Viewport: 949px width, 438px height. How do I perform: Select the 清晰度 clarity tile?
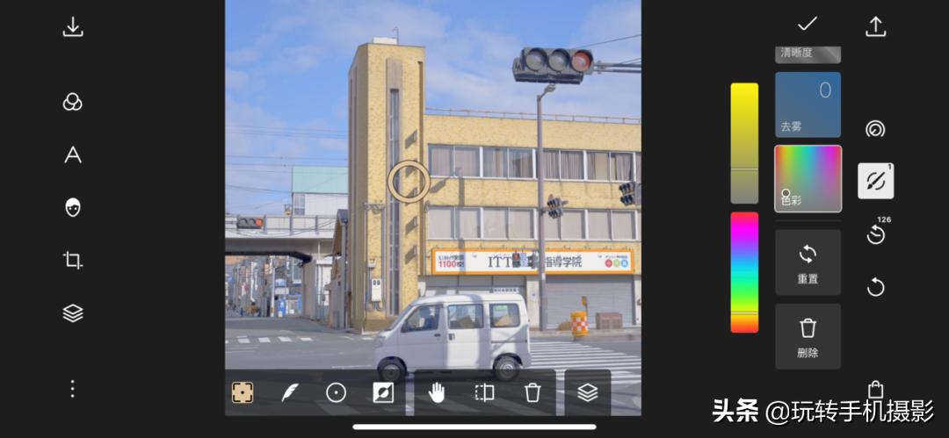(808, 54)
